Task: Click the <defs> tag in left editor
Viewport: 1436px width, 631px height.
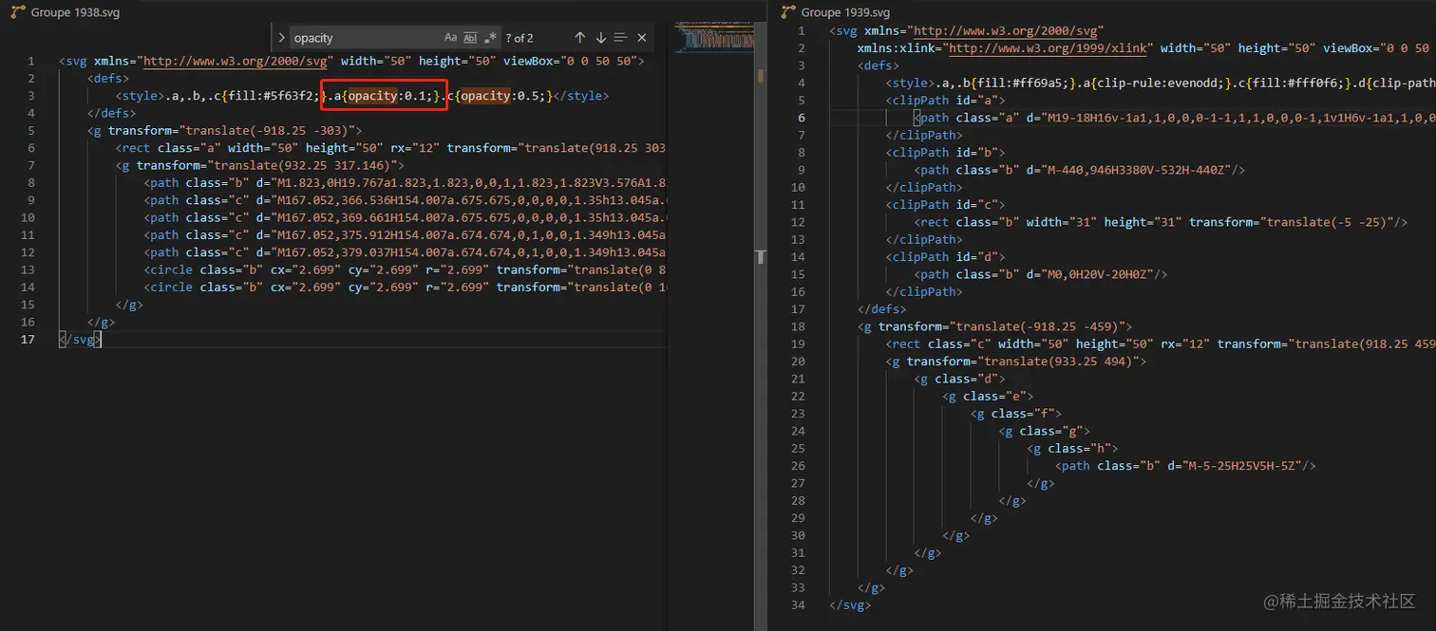Action: (107, 79)
